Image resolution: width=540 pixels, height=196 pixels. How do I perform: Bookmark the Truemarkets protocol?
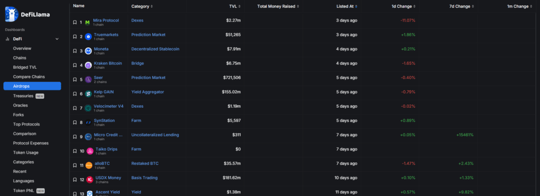click(75, 37)
